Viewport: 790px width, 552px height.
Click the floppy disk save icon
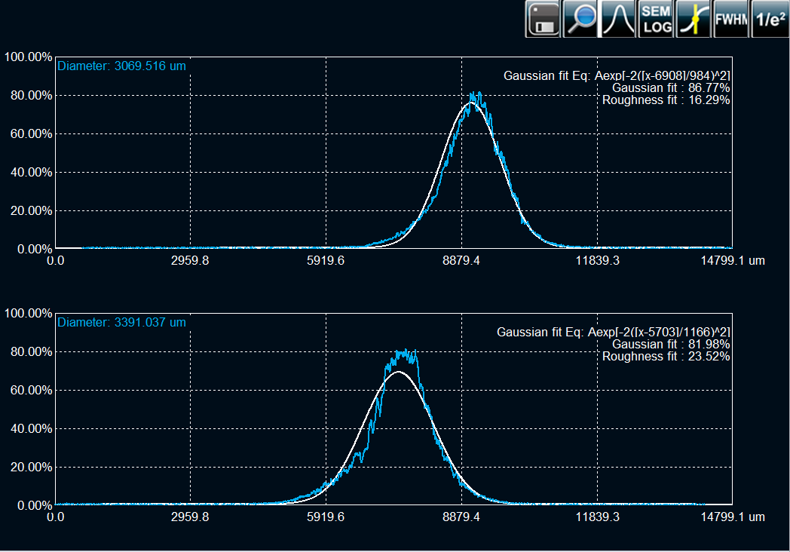(543, 20)
